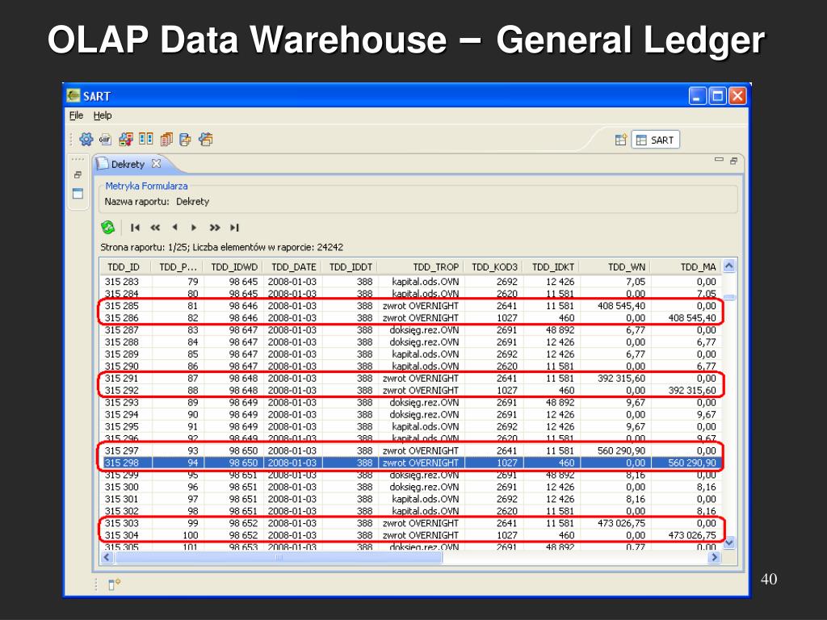
Task: Sort by the TDD_P... column header
Action: click(178, 266)
